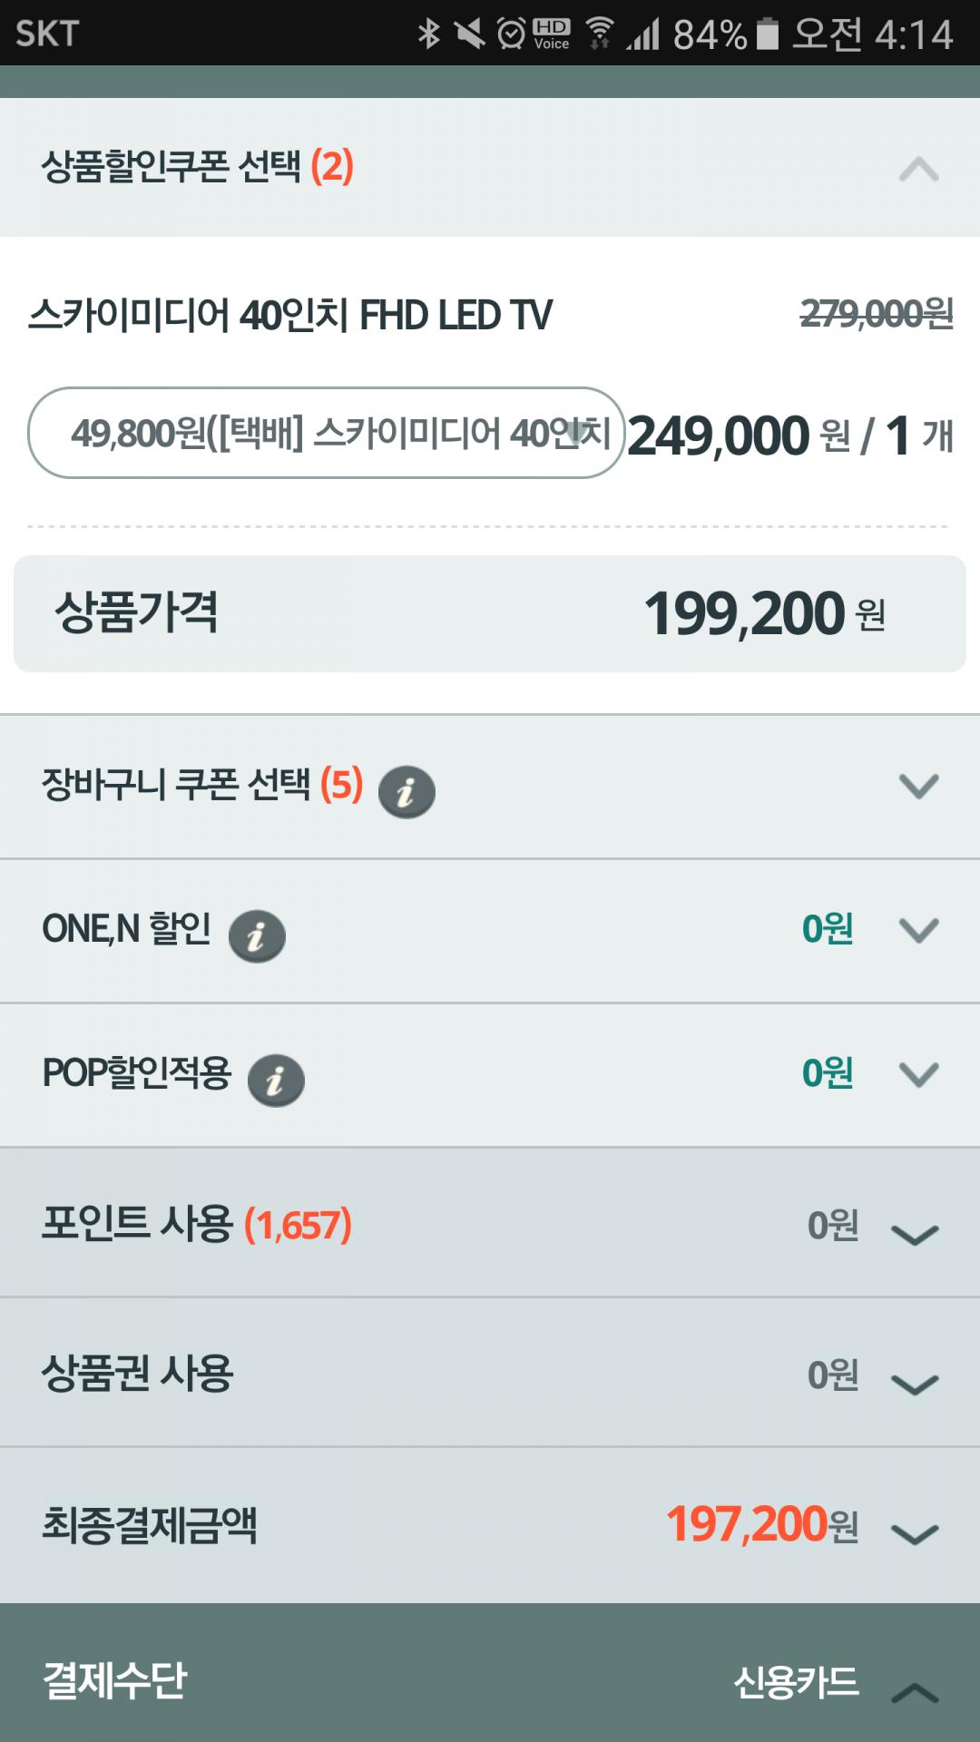Open the 49,800원 coupon dropdown
Viewport: 980px width, 1742px height.
327,433
